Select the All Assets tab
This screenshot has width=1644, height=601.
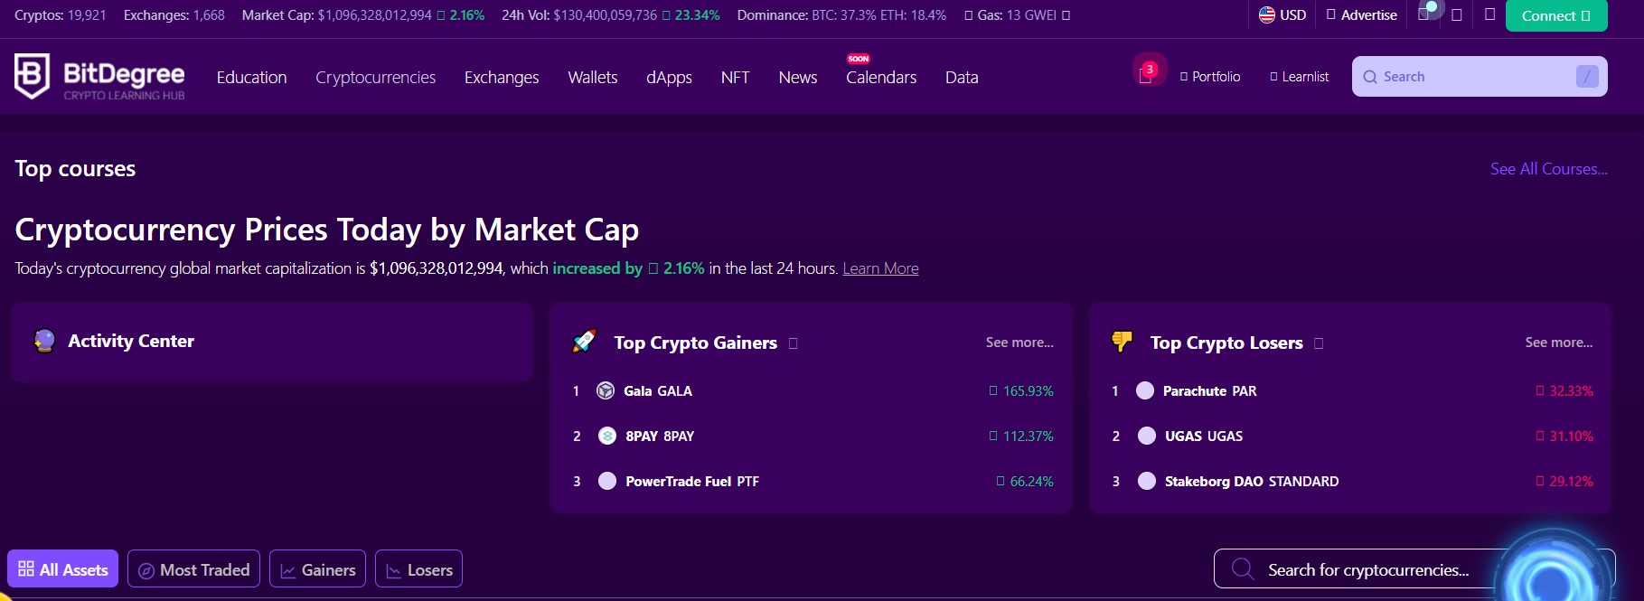coord(63,568)
